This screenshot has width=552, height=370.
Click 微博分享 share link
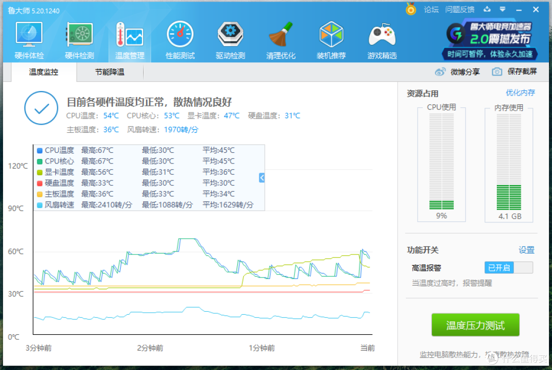[x=465, y=72]
